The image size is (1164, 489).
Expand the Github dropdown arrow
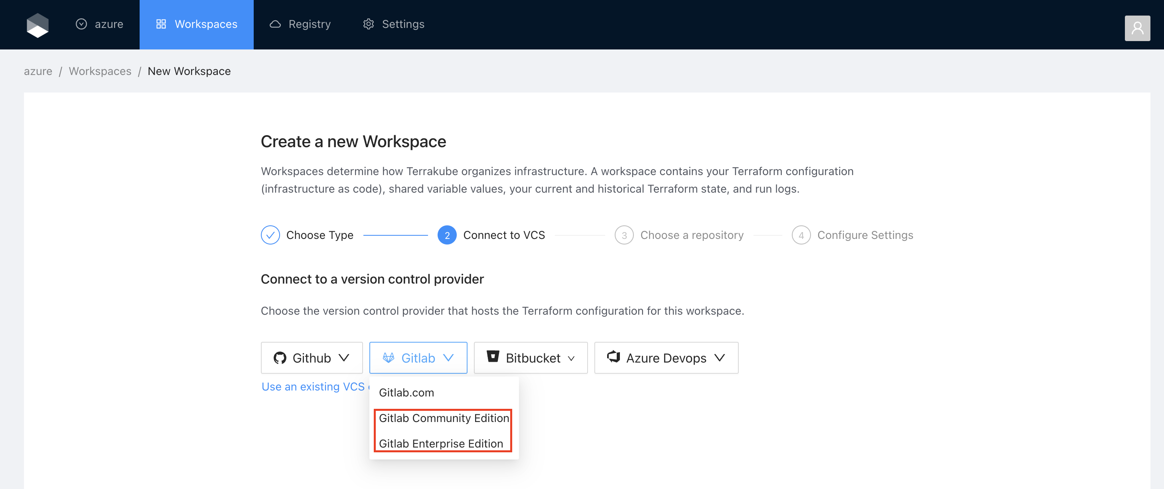click(x=344, y=358)
